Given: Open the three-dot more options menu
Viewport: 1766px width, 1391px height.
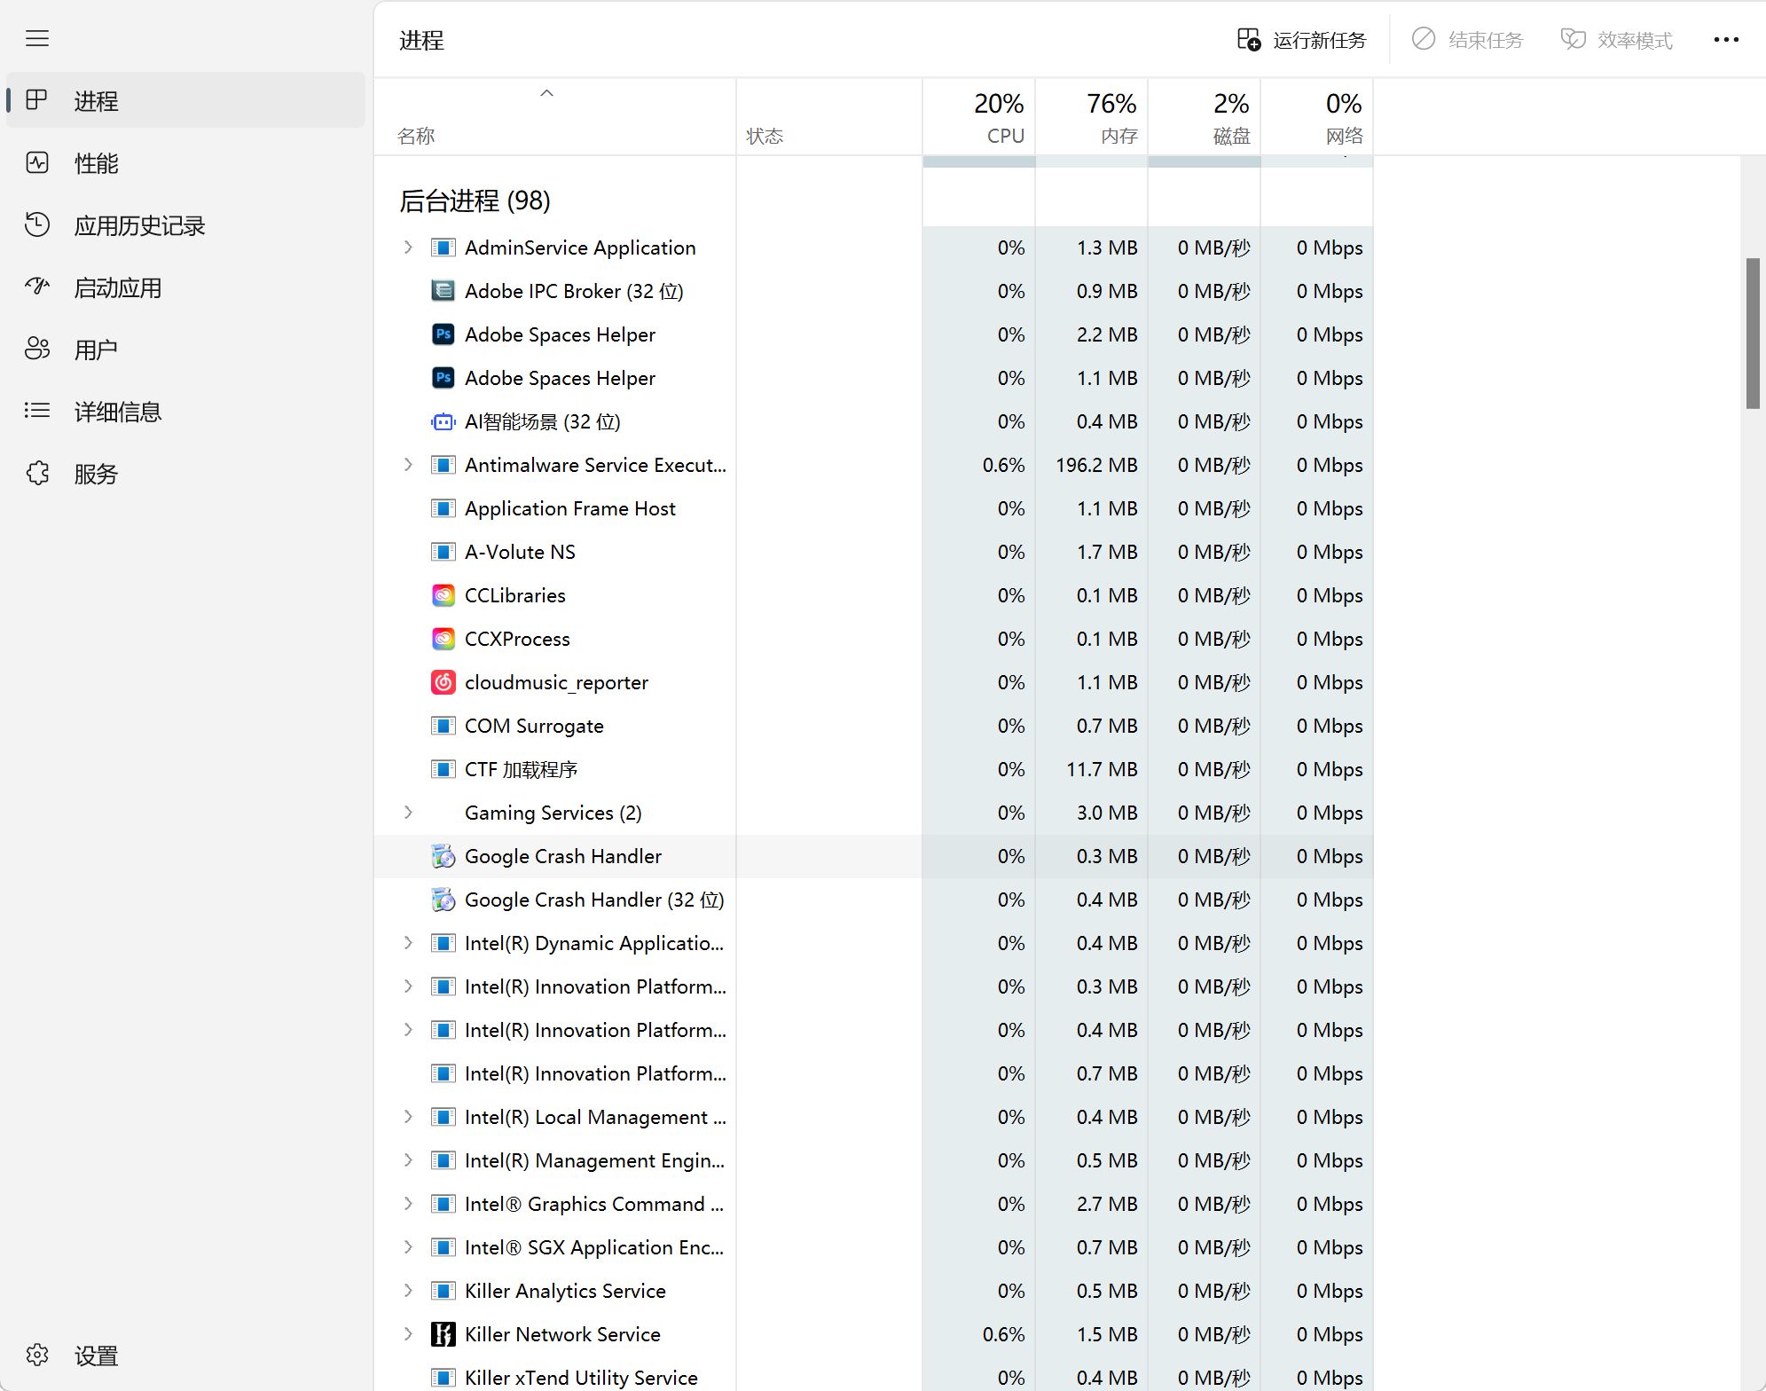Looking at the screenshot, I should point(1726,40).
